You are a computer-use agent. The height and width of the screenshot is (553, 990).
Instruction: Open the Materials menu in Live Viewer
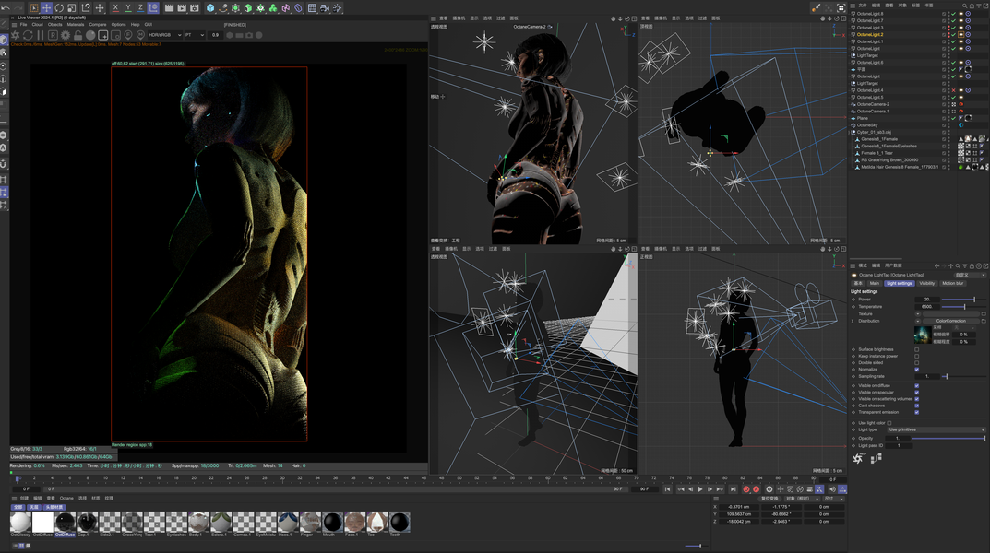75,25
